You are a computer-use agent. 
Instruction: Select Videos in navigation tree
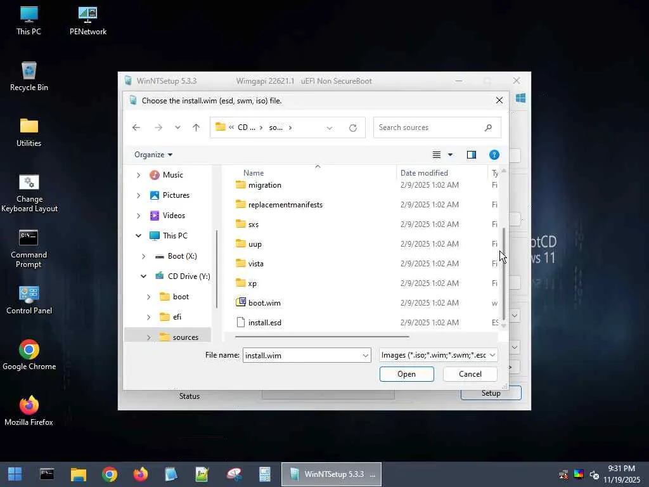[x=174, y=216]
